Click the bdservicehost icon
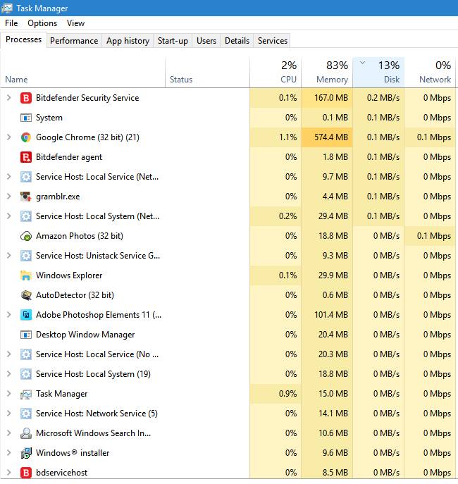Viewport: 458px width, 484px height. coord(26,473)
